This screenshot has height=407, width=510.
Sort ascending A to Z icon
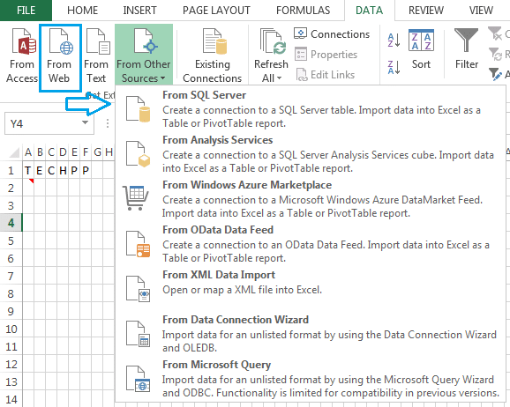click(394, 41)
